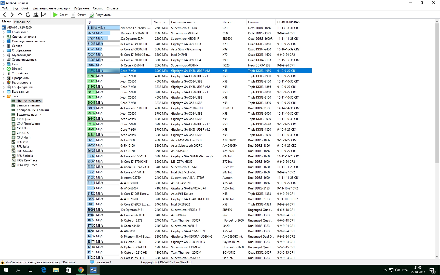Expand the Сервер tree node
Viewport: 440px width, 275px height.
click(4, 46)
